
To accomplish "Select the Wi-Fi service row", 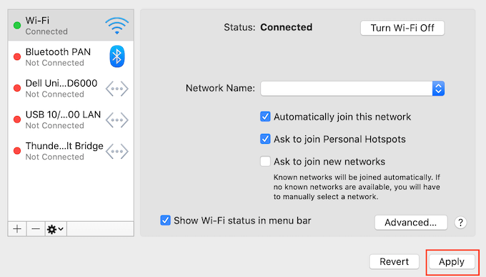I will click(71, 26).
